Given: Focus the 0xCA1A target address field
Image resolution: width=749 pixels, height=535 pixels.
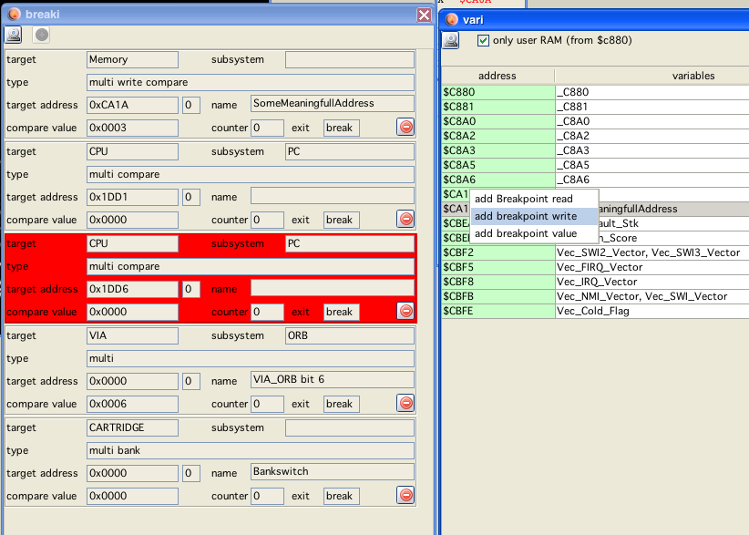Looking at the screenshot, I should tap(132, 105).
